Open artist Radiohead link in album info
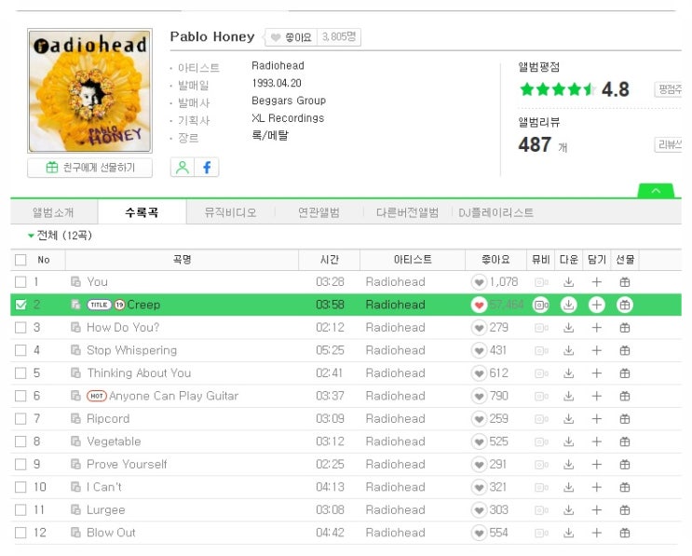 (278, 66)
